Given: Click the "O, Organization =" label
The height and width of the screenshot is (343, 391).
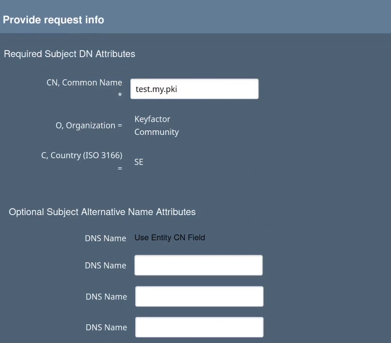Looking at the screenshot, I should pos(89,126).
